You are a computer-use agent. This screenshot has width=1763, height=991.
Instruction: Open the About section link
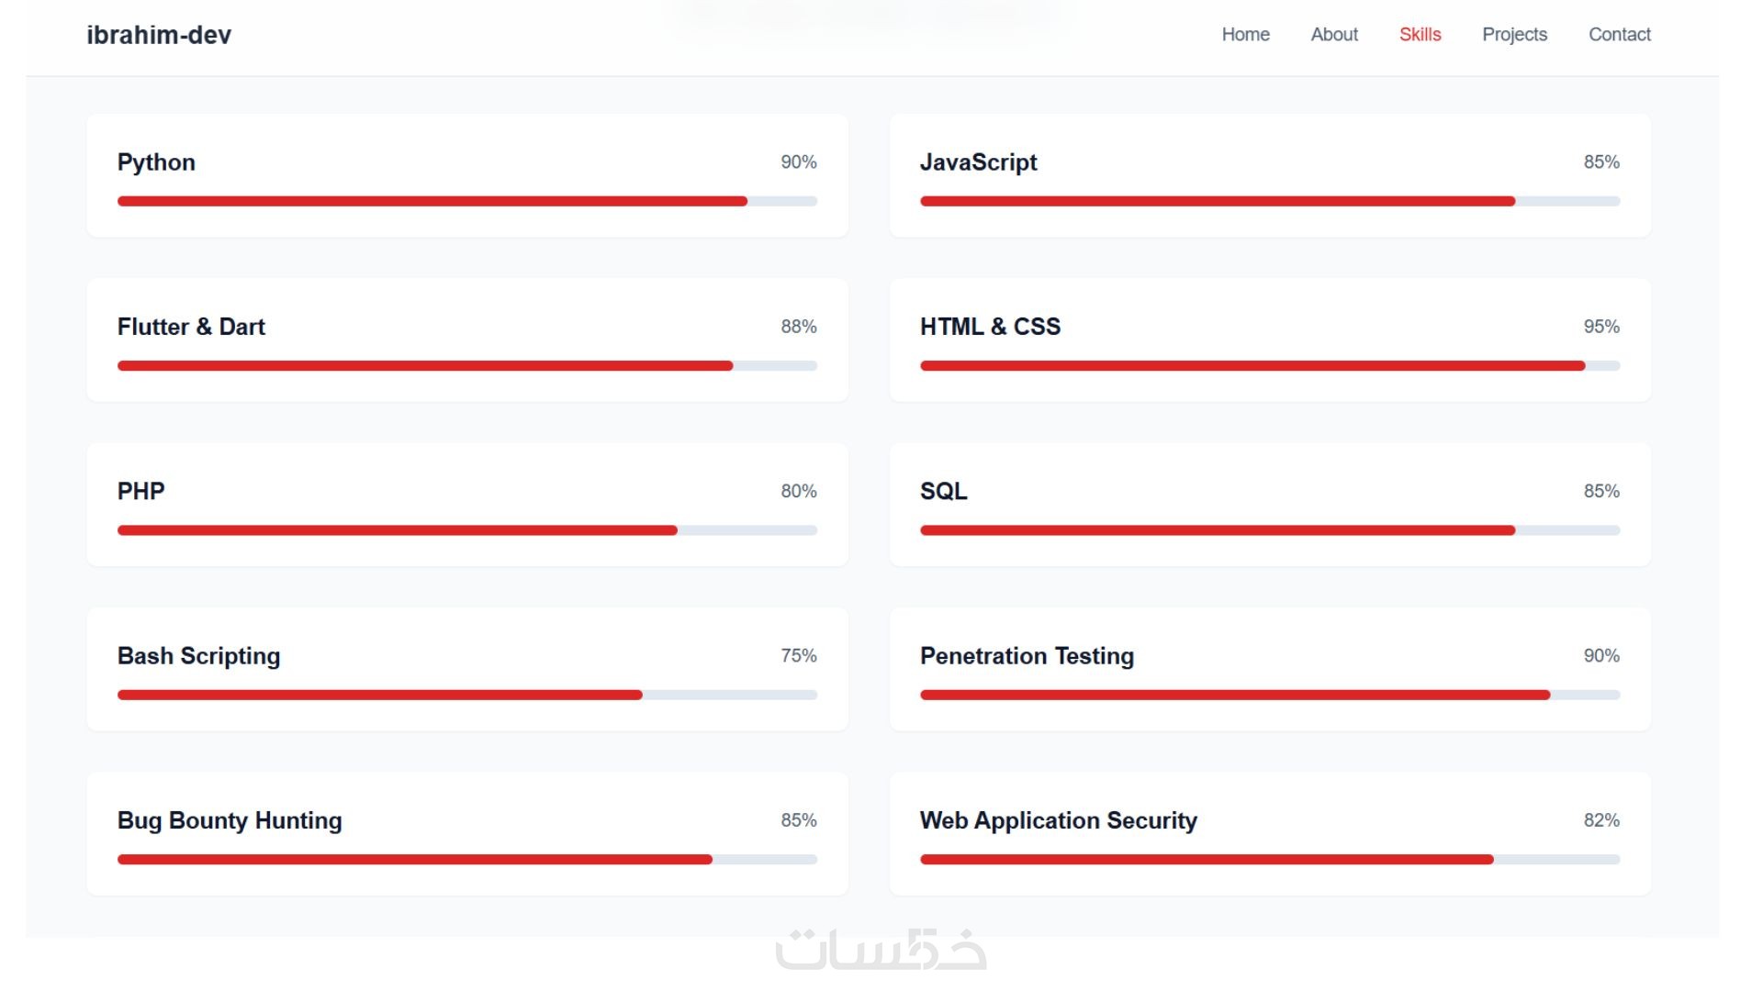1333,35
